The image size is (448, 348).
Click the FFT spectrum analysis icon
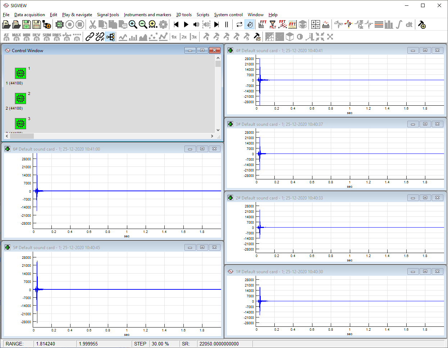coord(262,24)
